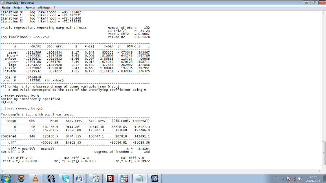Close the result.log Notepad window
The width and height of the screenshot is (326, 183).
pyautogui.click(x=322, y=2)
